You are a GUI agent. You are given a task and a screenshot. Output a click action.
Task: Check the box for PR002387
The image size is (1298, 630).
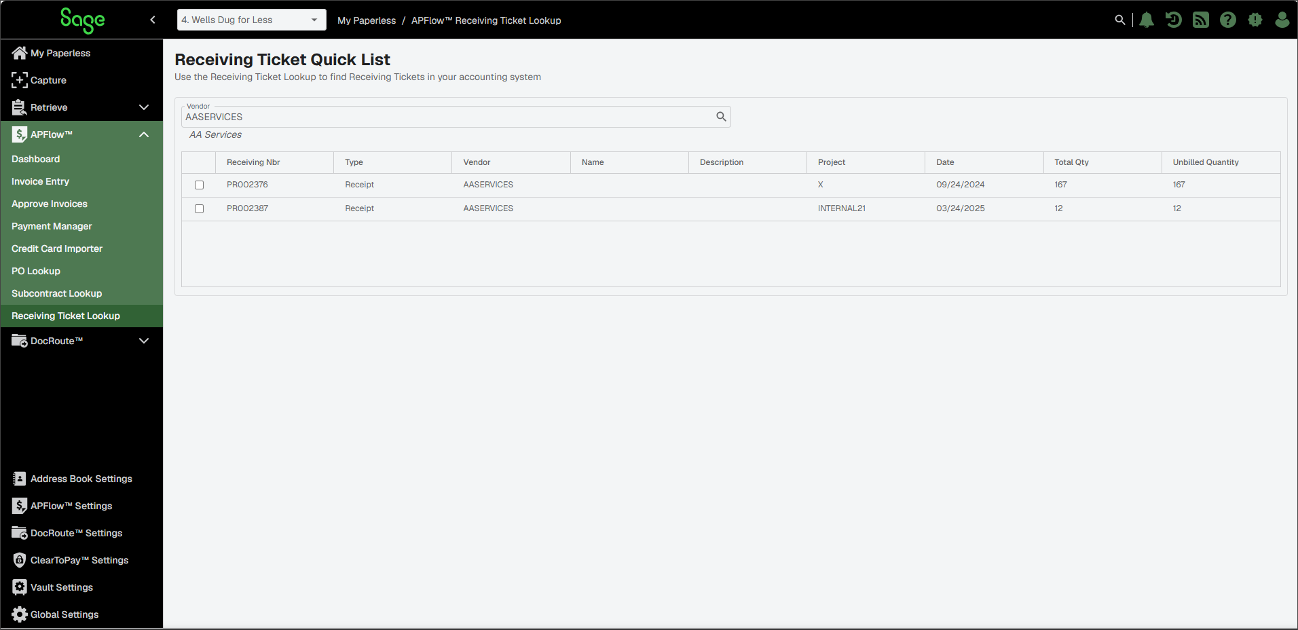(x=199, y=208)
